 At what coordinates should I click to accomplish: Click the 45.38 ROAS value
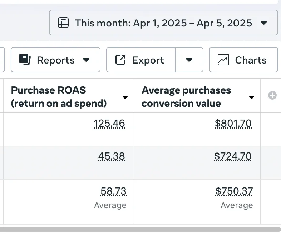[x=112, y=156]
